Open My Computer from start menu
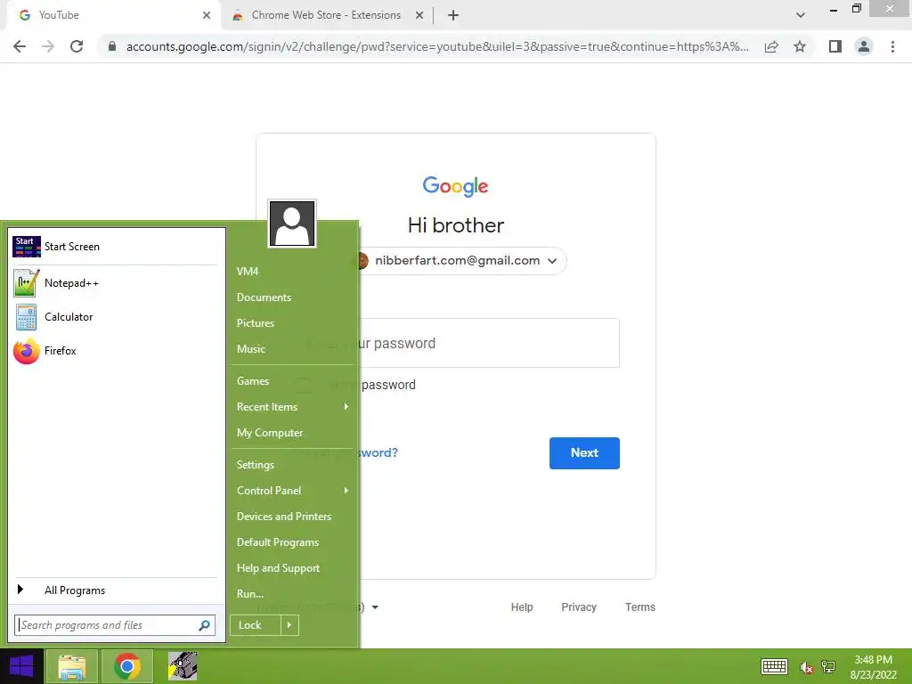This screenshot has width=912, height=684. coord(270,433)
